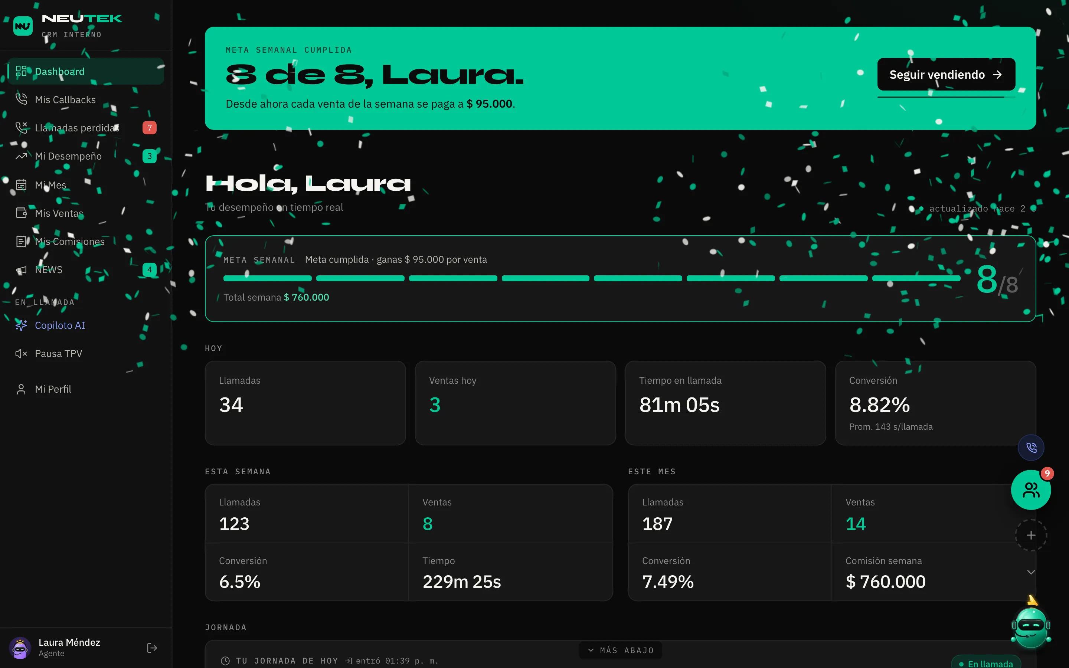Click the Mis Ventas wallet icon
1069x668 pixels.
click(21, 213)
